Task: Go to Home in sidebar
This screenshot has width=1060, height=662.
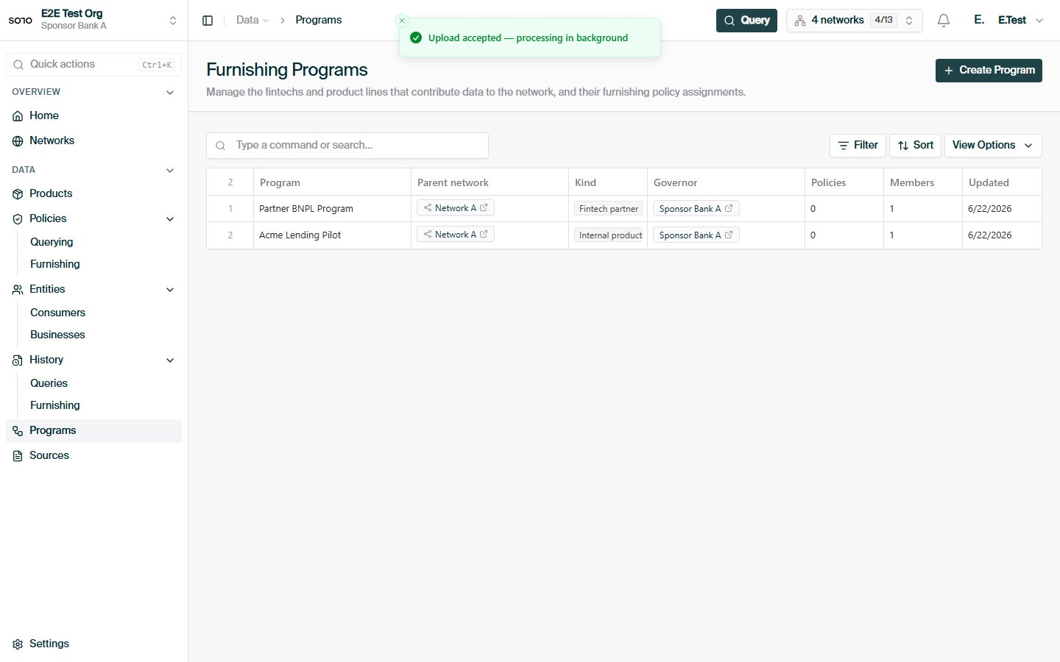Action: click(93, 115)
